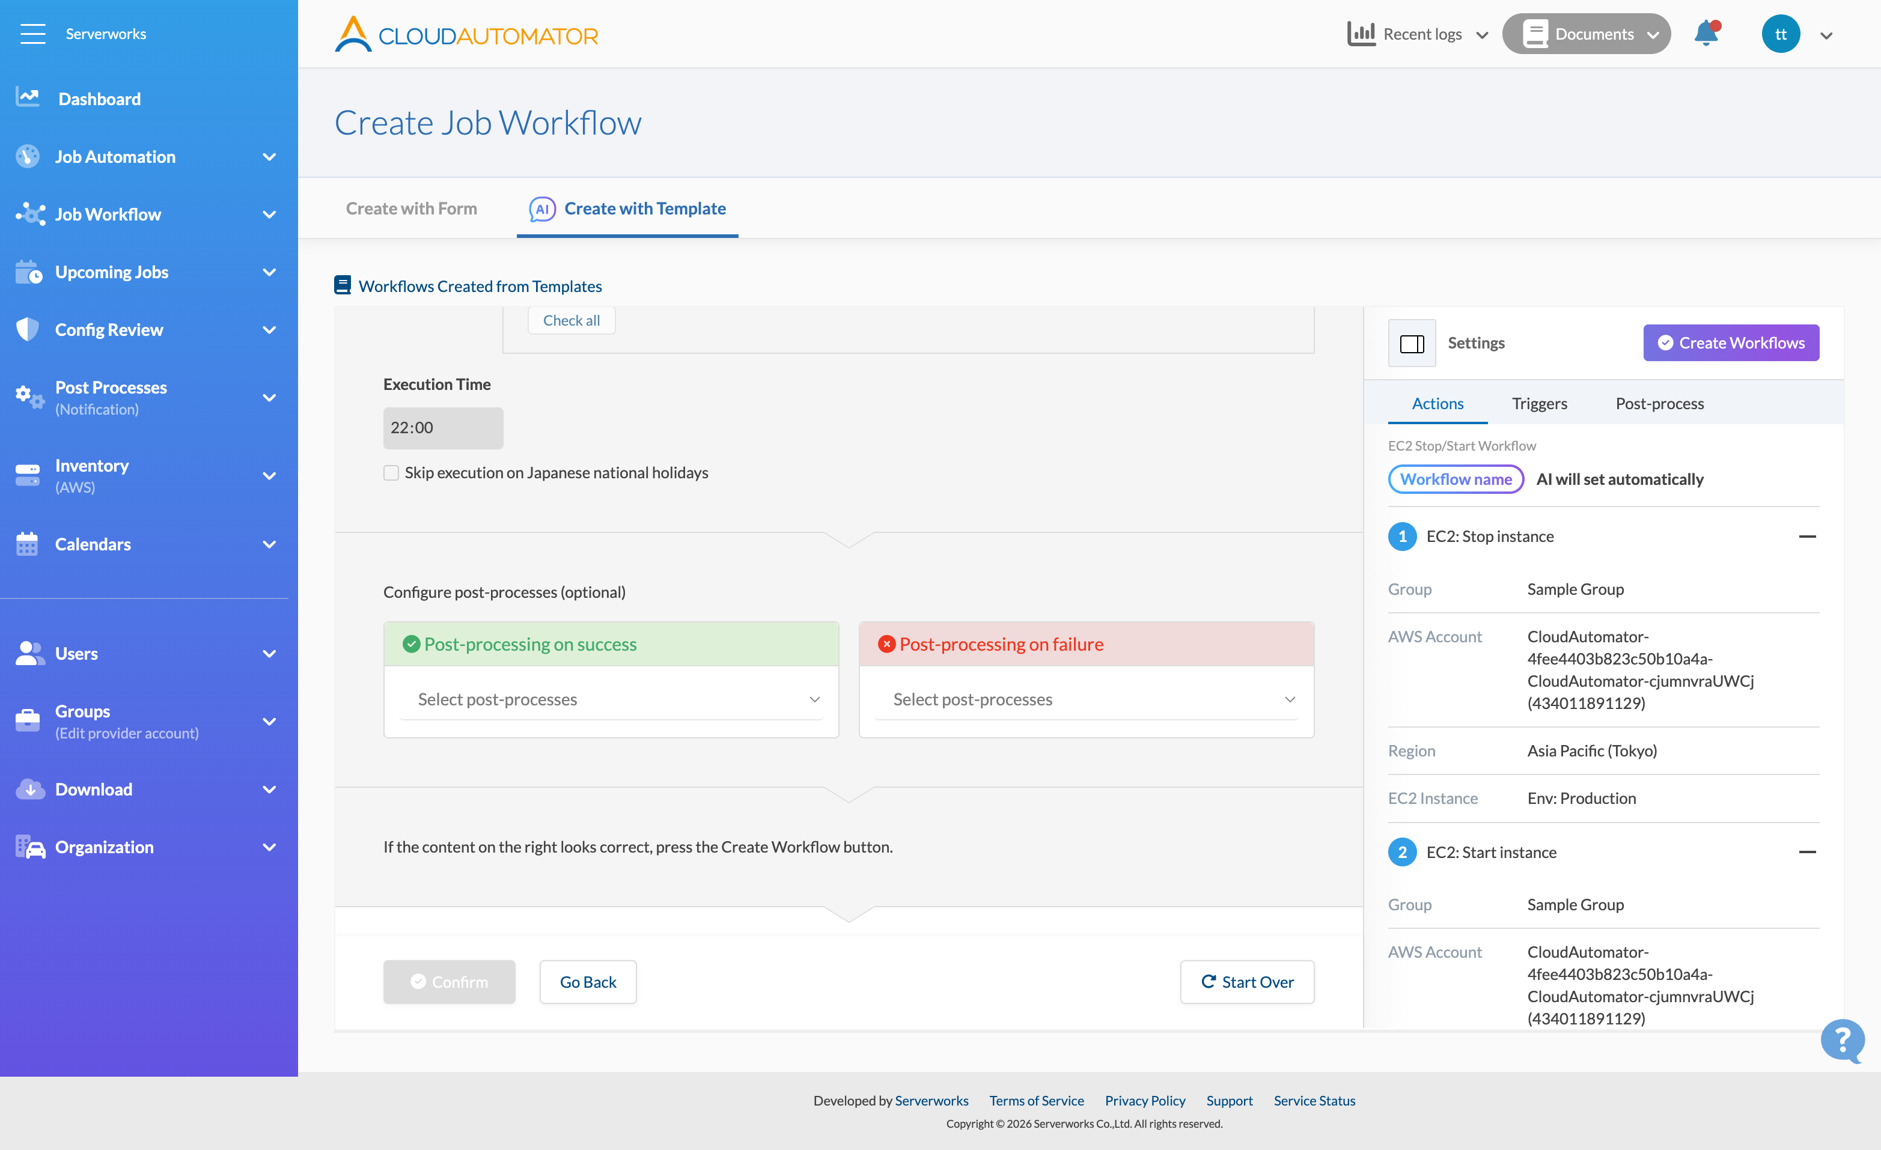Click the Calendars icon in sidebar
1881x1150 pixels.
tap(26, 544)
